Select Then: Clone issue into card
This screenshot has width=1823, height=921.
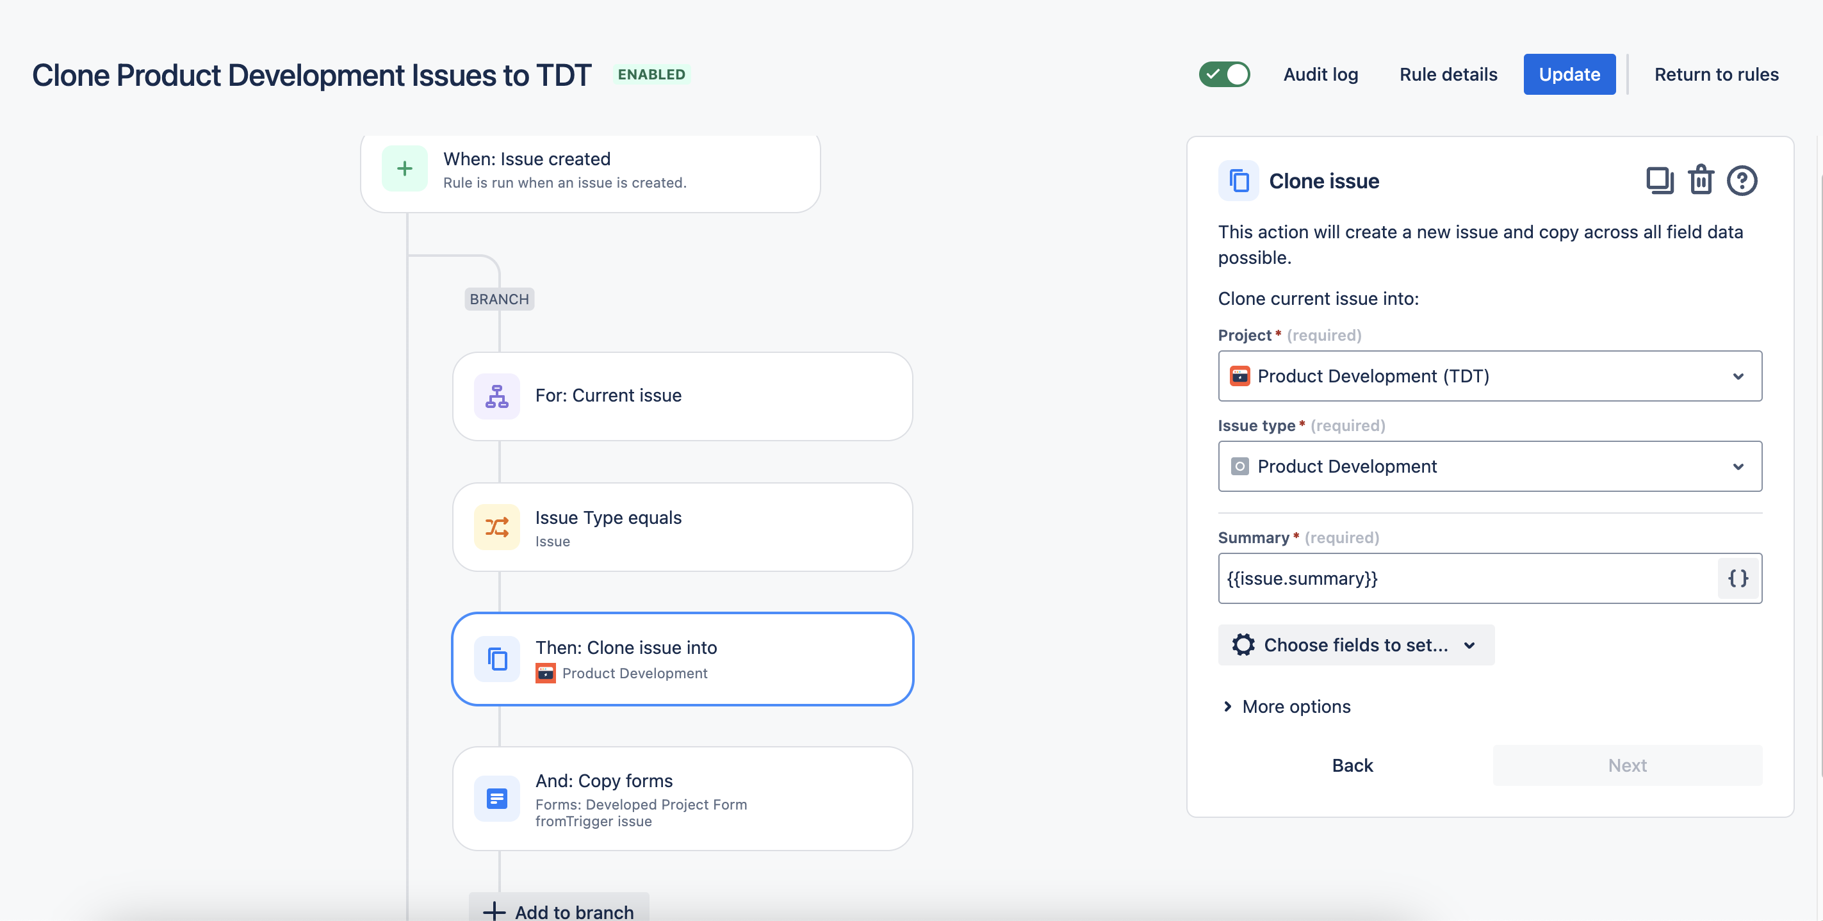pos(682,658)
